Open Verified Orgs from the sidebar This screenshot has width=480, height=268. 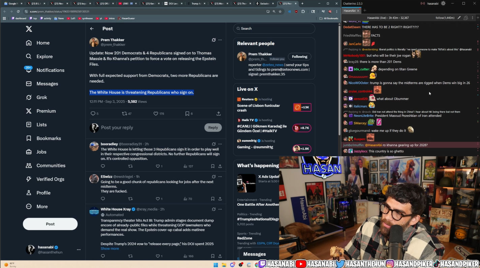click(x=45, y=179)
